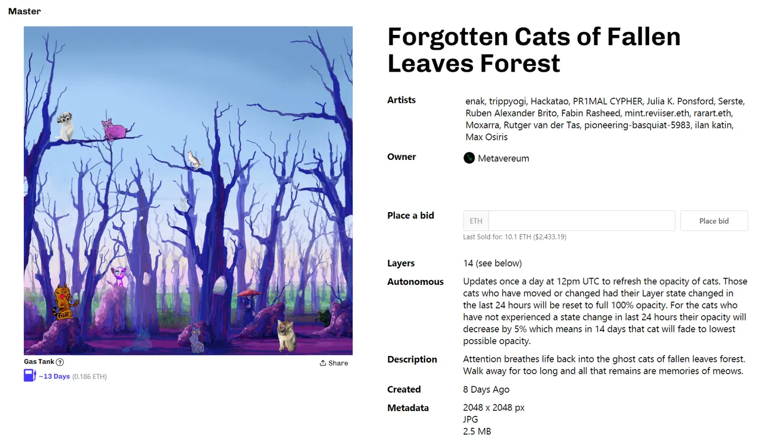Open artist Hackatao's profile link
The image size is (758, 446).
click(549, 101)
